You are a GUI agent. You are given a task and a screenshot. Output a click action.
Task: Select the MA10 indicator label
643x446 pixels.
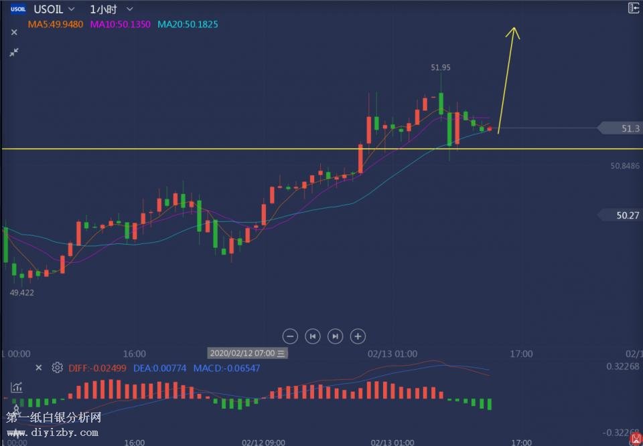point(120,24)
